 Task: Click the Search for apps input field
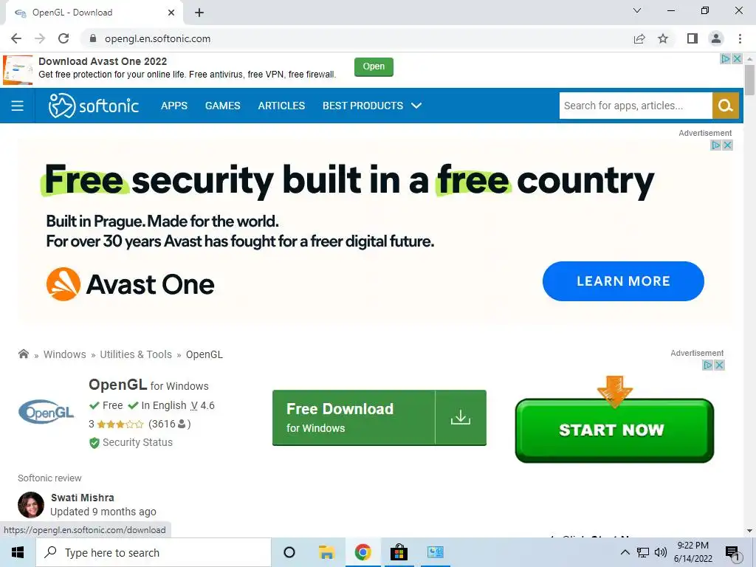click(636, 106)
